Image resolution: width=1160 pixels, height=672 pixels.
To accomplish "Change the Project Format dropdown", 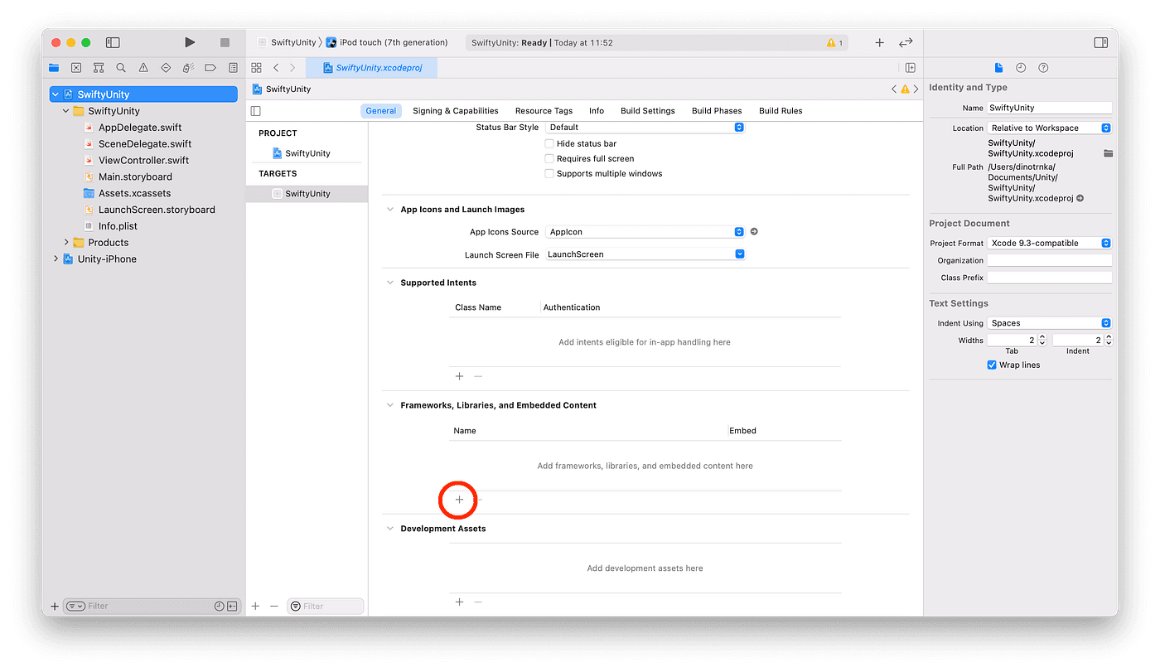I will pyautogui.click(x=1049, y=243).
